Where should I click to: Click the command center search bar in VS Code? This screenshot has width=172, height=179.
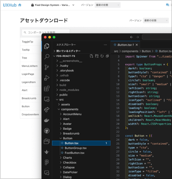[157, 37]
